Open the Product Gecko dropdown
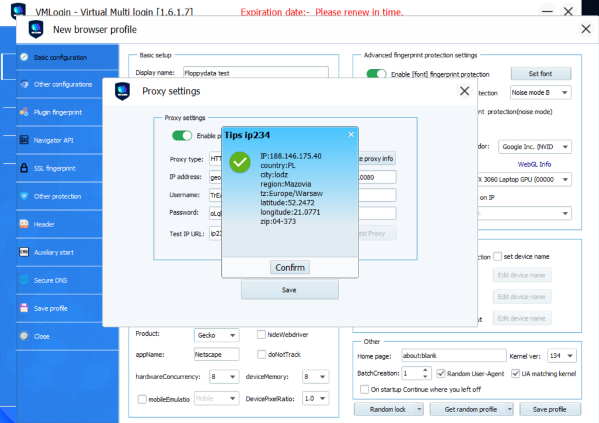The width and height of the screenshot is (599, 423). pos(216,335)
